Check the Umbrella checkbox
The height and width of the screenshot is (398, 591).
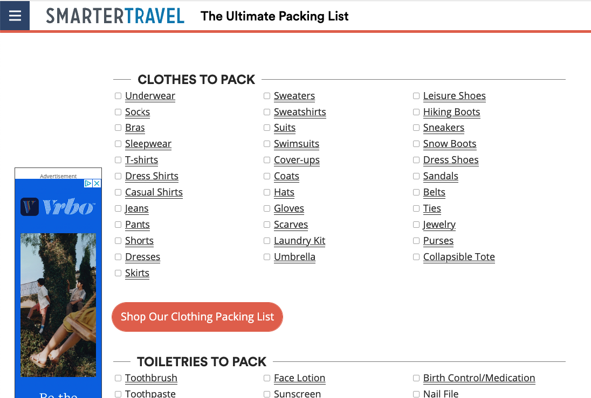(267, 257)
